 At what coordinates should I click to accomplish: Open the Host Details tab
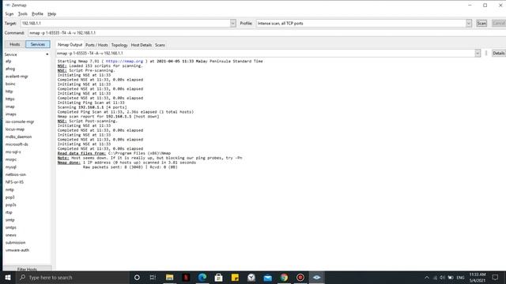(142, 45)
